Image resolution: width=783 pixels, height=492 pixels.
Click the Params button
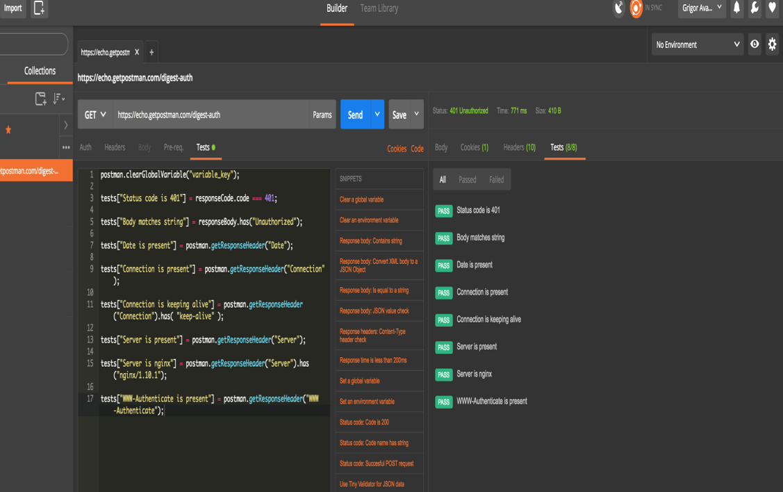[x=322, y=115]
